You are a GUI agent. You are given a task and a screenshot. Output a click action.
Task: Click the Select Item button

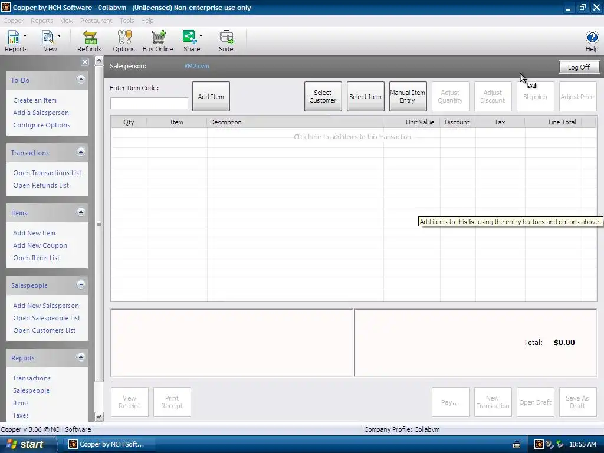coord(365,97)
